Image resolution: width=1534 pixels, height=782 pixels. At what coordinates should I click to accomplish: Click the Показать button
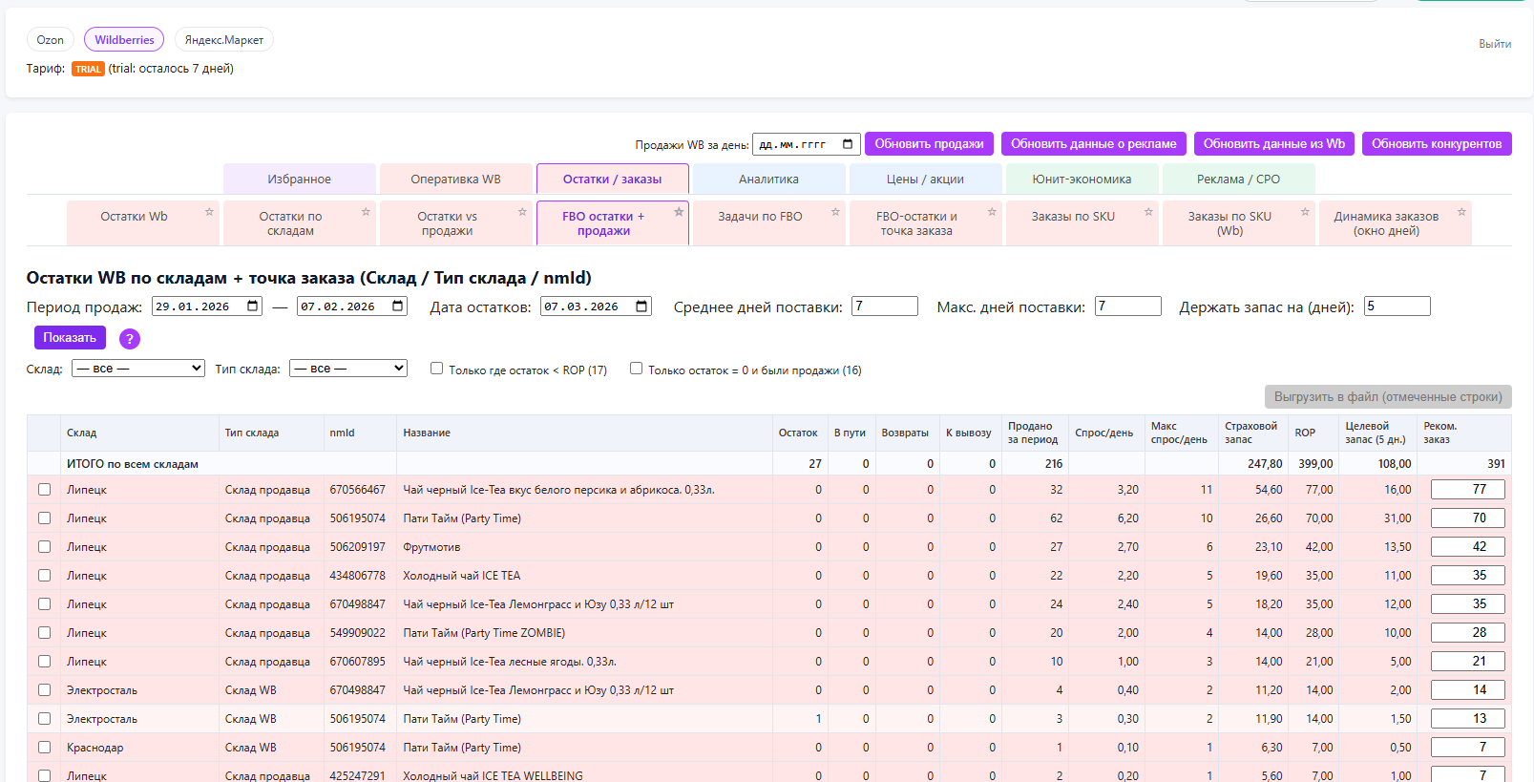tap(70, 338)
